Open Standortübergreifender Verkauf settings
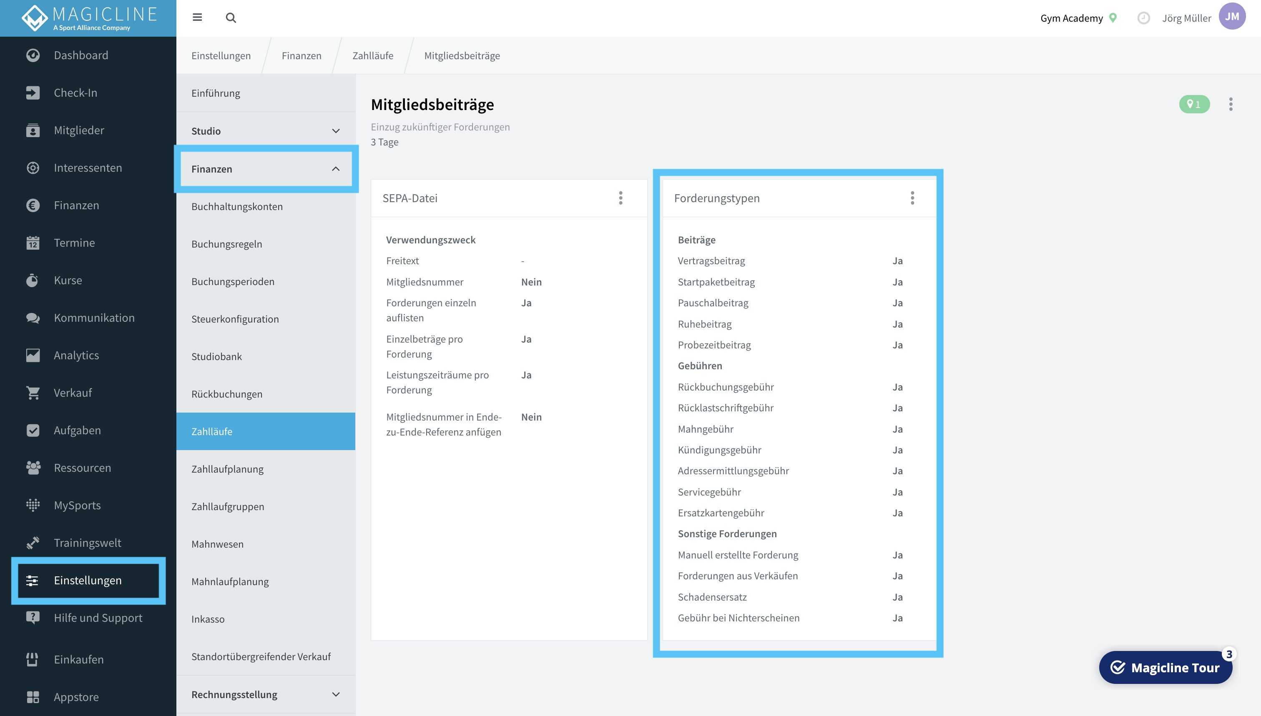This screenshot has height=716, width=1261. tap(266, 656)
